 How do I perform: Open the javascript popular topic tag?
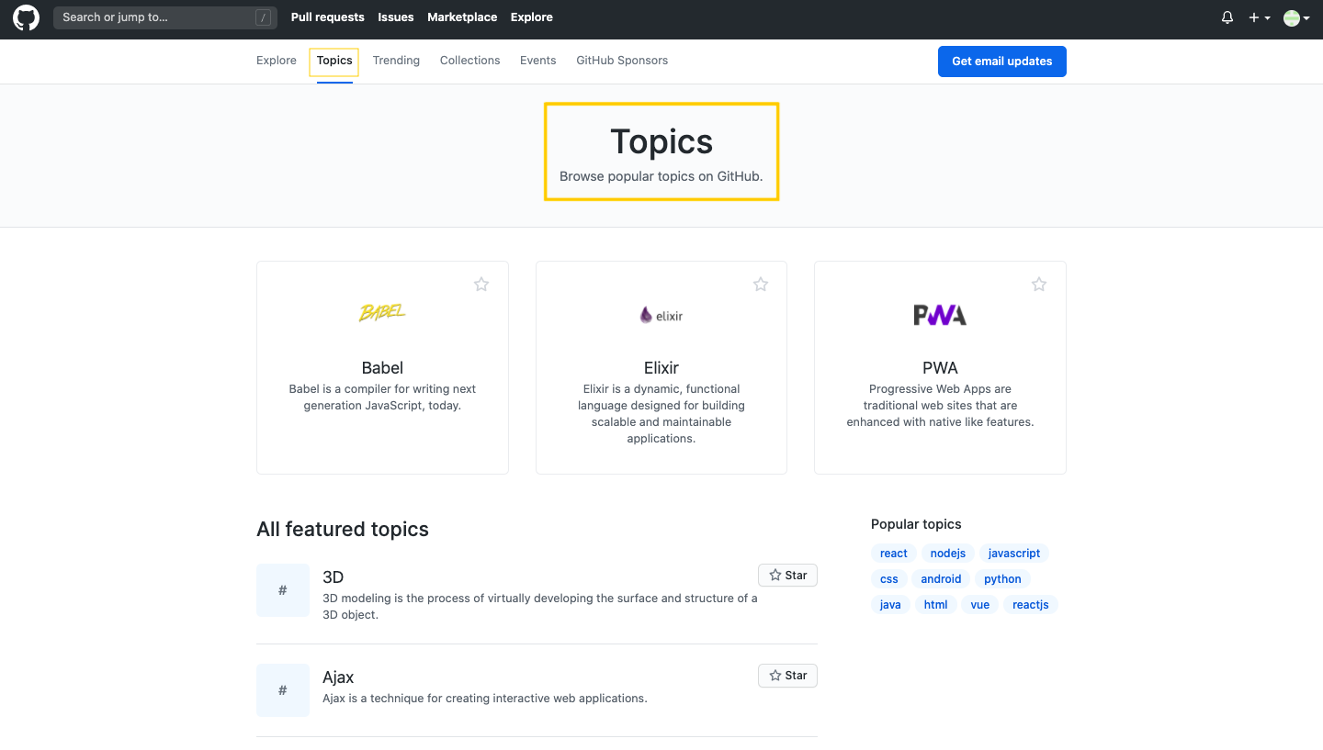(x=1014, y=554)
